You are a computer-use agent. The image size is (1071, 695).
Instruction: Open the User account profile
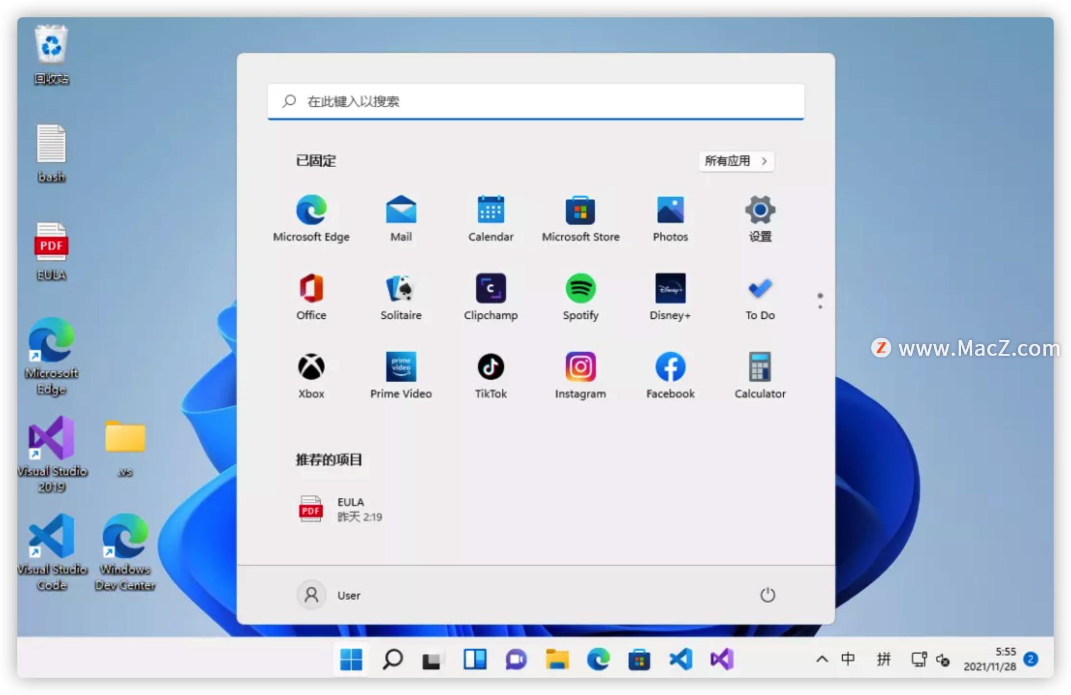point(329,595)
